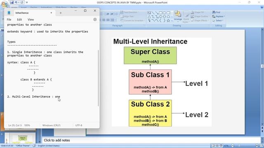Choose the straight Line shape
The height and width of the screenshot is (148, 264).
[153, 13]
